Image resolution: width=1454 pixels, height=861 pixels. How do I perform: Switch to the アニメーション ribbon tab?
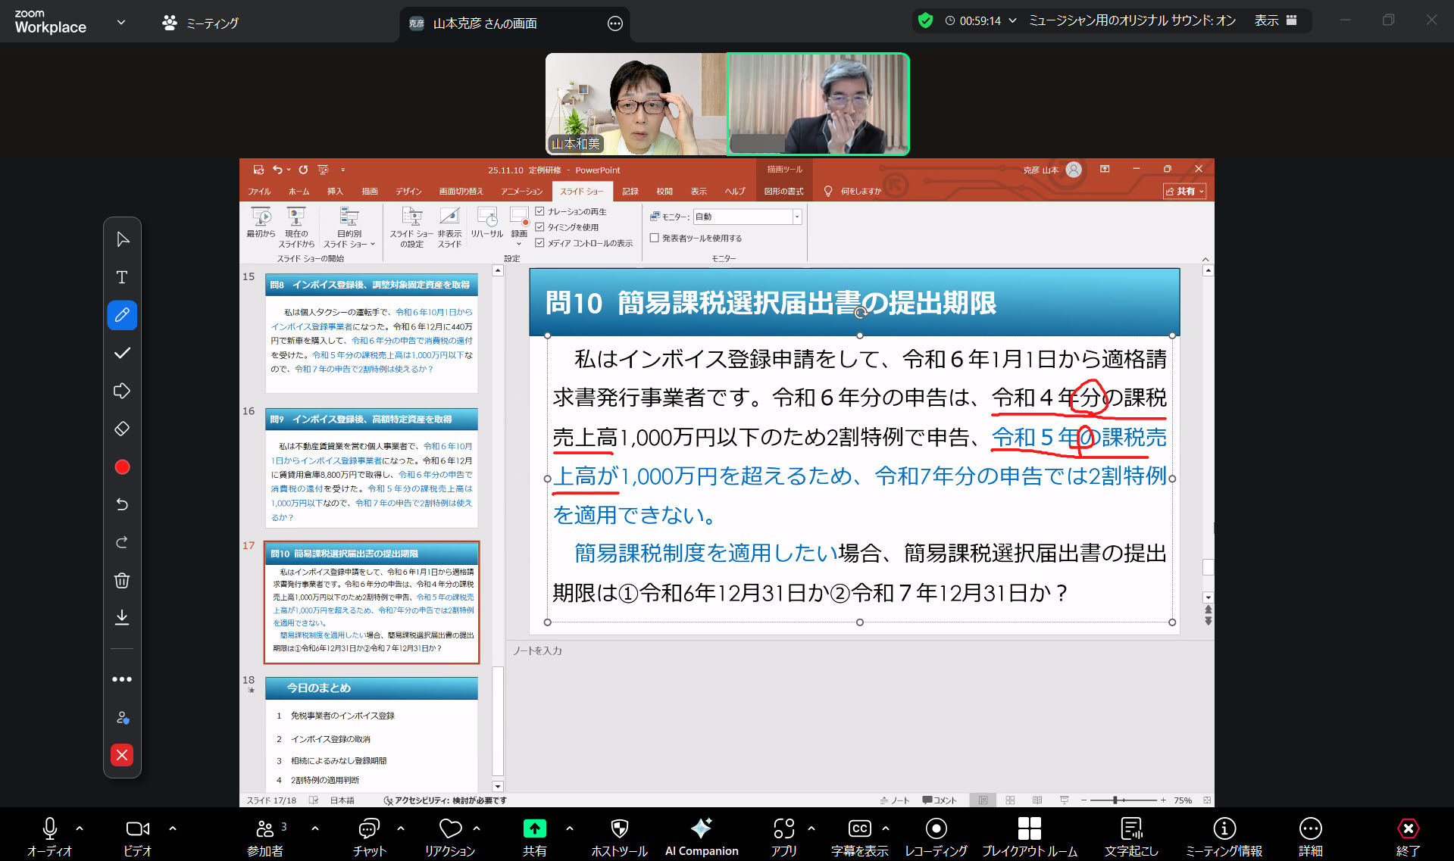click(521, 192)
